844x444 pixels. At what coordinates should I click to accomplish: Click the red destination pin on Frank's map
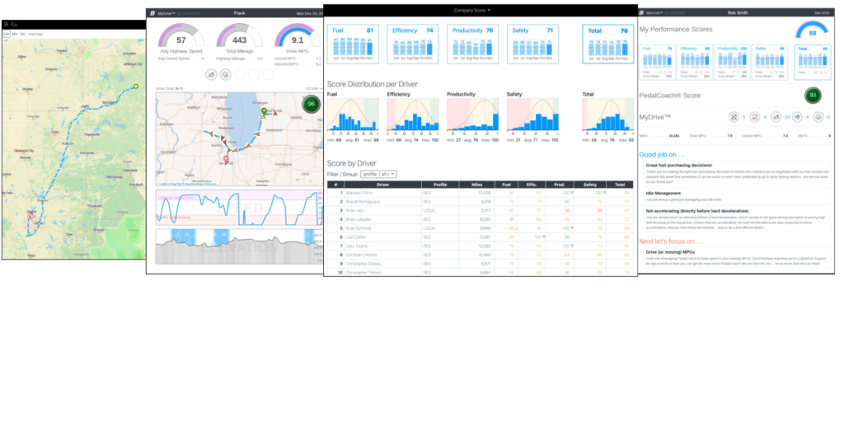click(227, 157)
